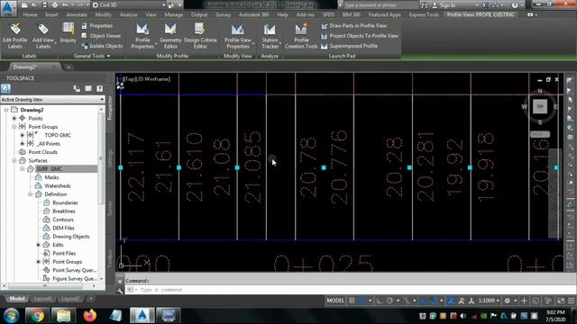The height and width of the screenshot is (324, 577).
Task: Open File Explorer from the taskbar
Action: click(63, 315)
